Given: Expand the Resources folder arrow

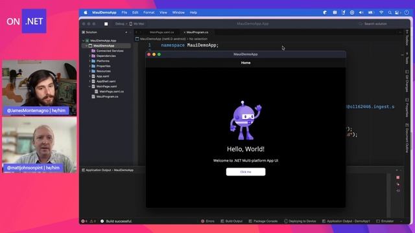Looking at the screenshot, I should coord(89,71).
